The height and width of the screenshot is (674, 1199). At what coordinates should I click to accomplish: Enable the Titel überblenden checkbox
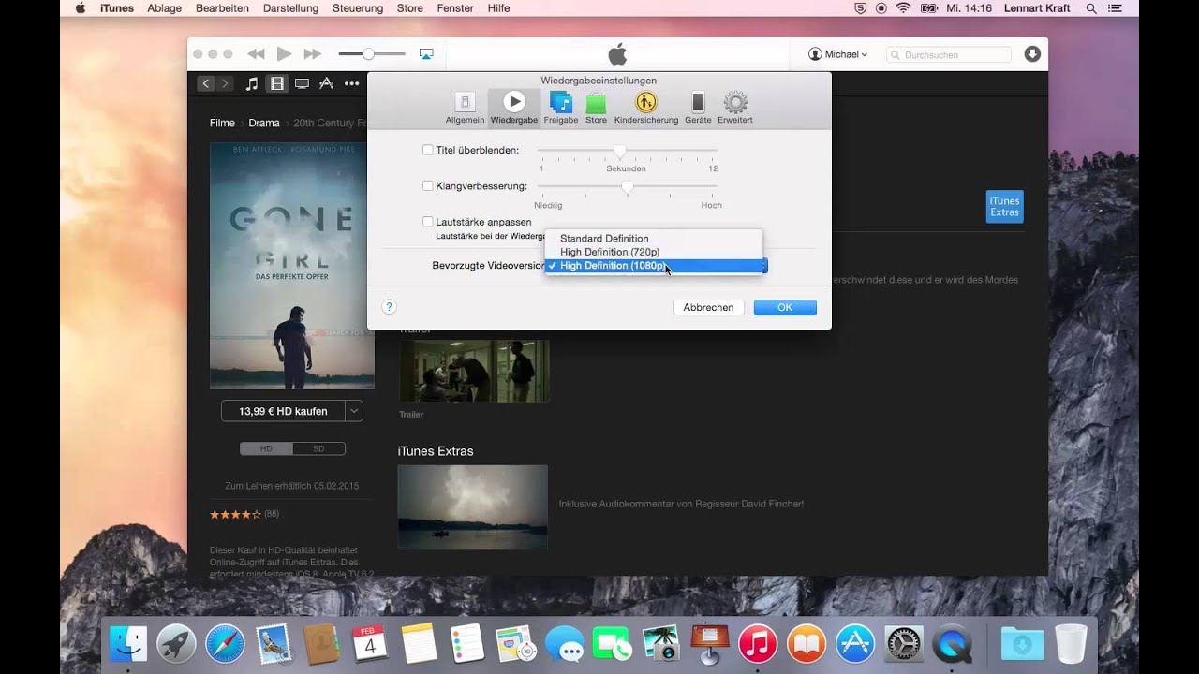point(427,150)
